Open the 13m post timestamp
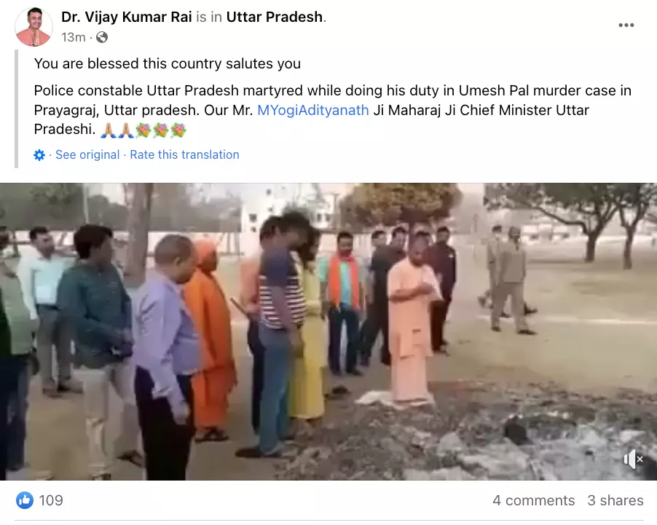 click(x=74, y=37)
